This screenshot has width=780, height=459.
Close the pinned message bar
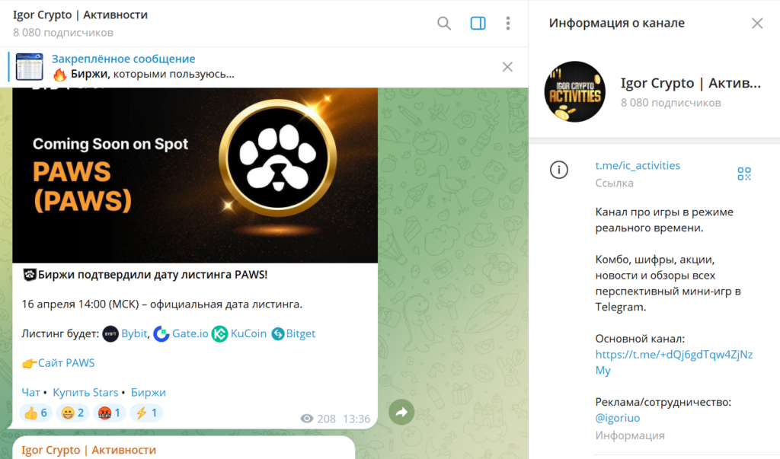(x=507, y=67)
